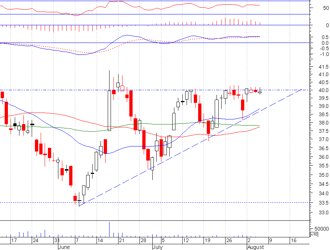This screenshot has width=330, height=250.
Task: Click the 50 label on the top oscillator scale
Action: (326, 8)
